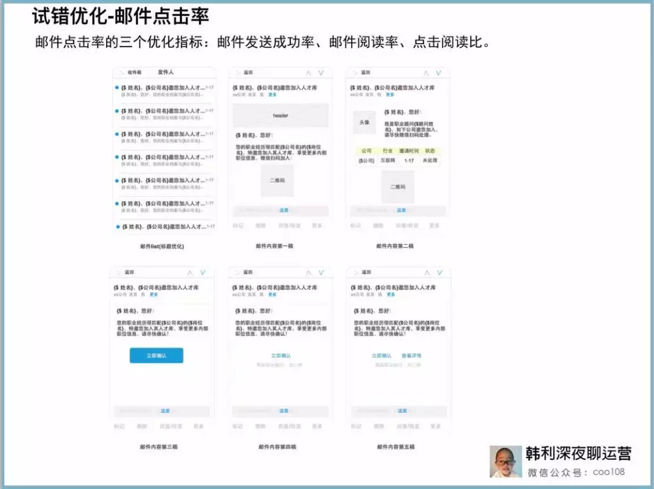This screenshot has width=654, height=489.
Task: Expand sender details via 更多 in 邮件内容第二稿
Action: [390, 95]
